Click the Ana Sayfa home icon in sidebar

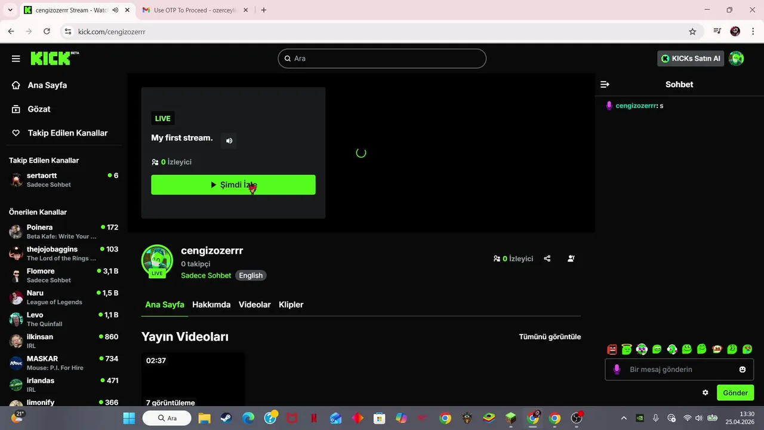point(16,85)
